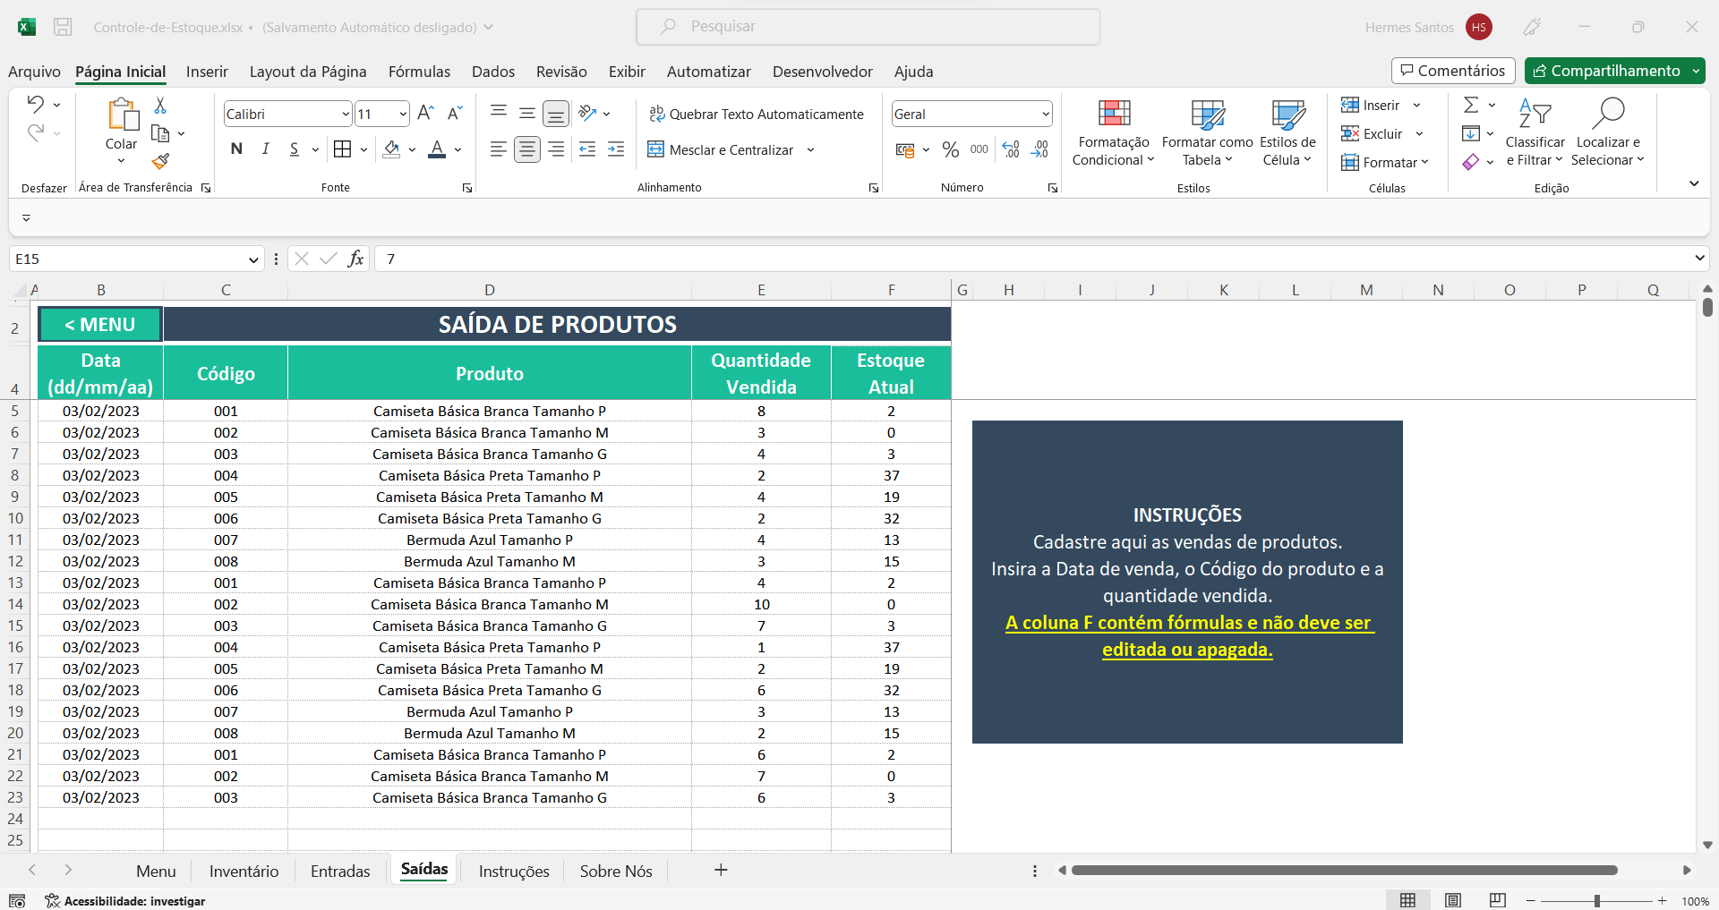Open the font name Calibri dropdown
The width and height of the screenshot is (1719, 910).
point(346,115)
